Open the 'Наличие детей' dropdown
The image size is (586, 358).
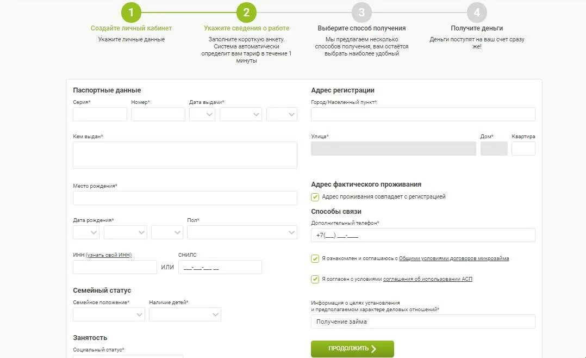[x=185, y=314]
